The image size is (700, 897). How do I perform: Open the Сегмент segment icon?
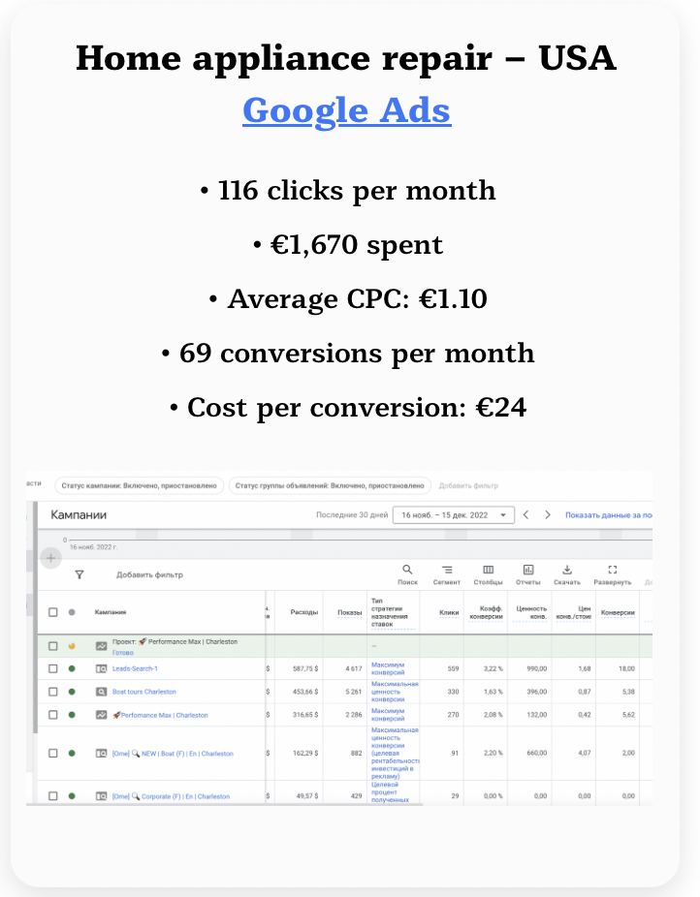[x=447, y=571]
